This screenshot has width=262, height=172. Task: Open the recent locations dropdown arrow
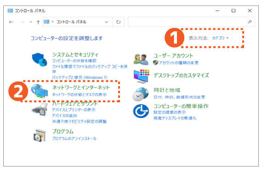(x=31, y=22)
